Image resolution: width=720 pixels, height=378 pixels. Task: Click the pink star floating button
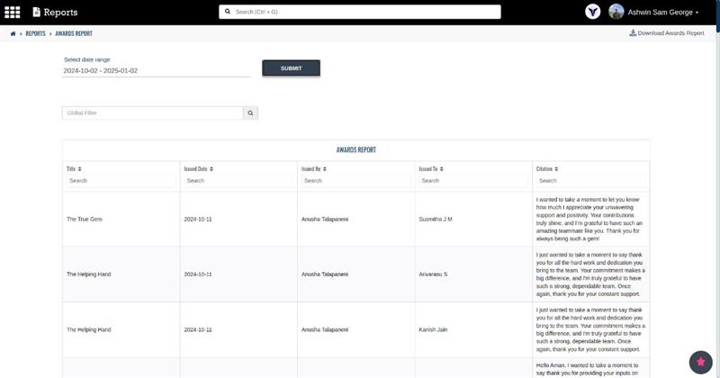point(700,361)
